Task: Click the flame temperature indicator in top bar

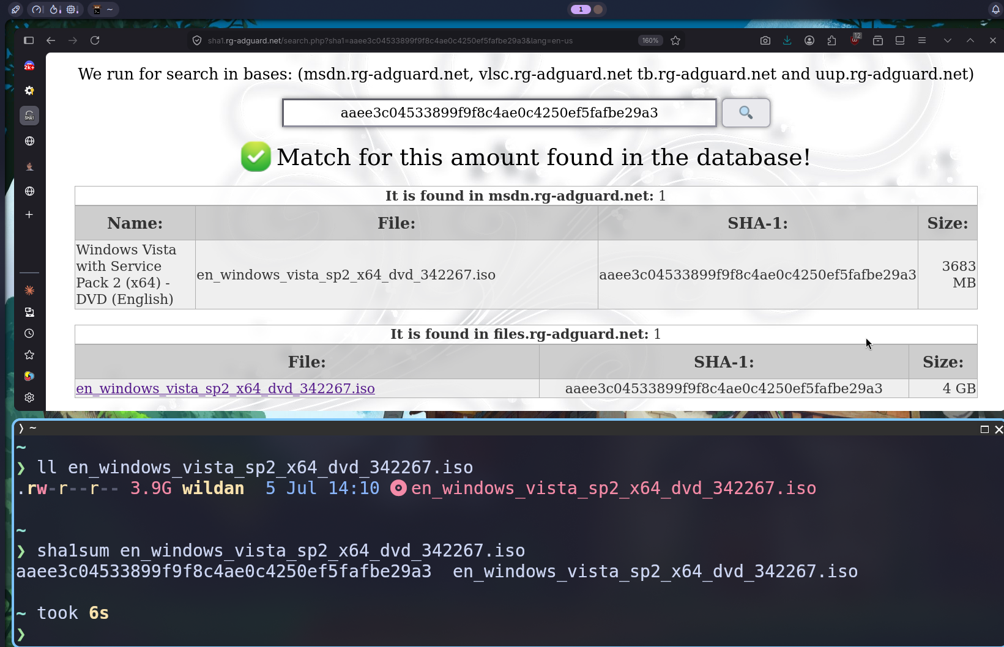Action: point(55,9)
